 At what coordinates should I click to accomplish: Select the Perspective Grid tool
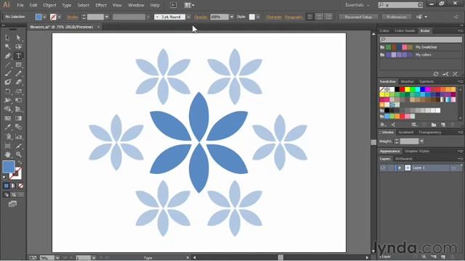tap(18, 109)
